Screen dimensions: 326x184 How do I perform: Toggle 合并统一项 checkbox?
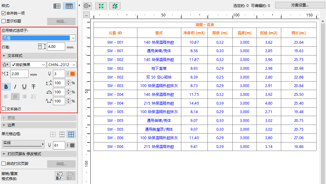click(x=4, y=13)
